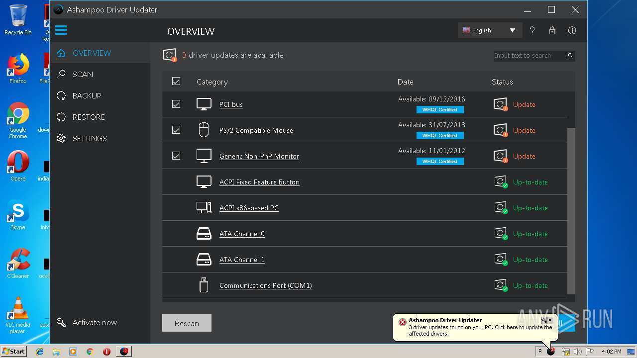
Task: Open the hamburger menu icon
Action: point(61,30)
